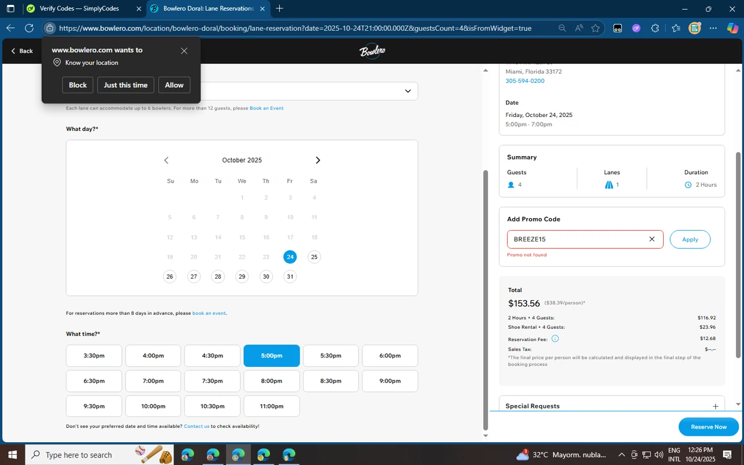Allow location access for bowlero.com
The height and width of the screenshot is (465, 744).
tap(174, 85)
